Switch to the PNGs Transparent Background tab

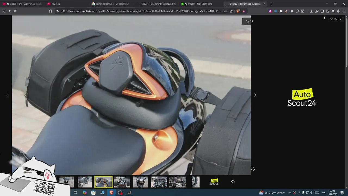(x=155, y=4)
